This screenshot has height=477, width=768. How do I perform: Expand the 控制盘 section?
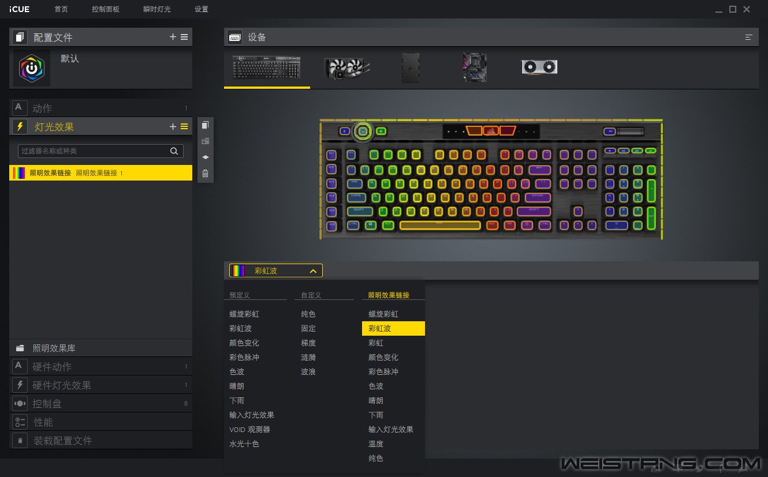(x=100, y=404)
